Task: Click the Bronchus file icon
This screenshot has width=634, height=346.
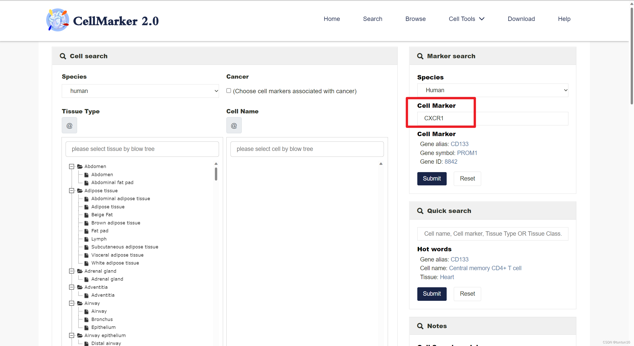Action: [87, 320]
